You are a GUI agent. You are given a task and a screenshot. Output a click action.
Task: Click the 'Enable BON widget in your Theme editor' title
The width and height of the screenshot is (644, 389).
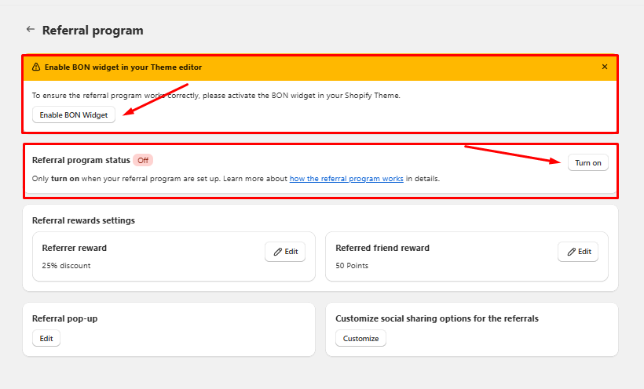[x=123, y=67]
